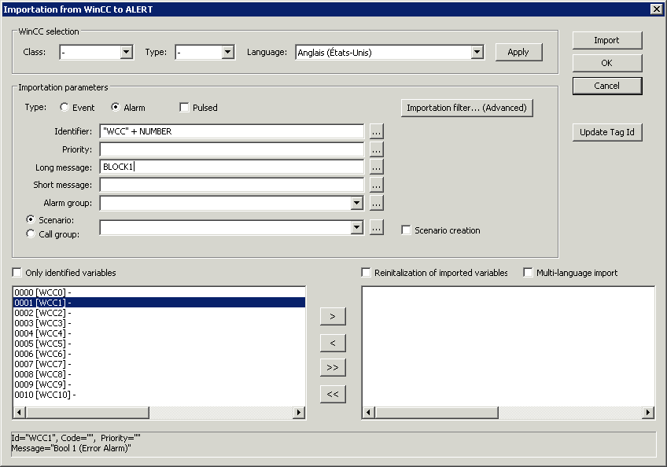667x467 pixels.
Task: Click ellipsis button next to Short message
Action: click(377, 185)
